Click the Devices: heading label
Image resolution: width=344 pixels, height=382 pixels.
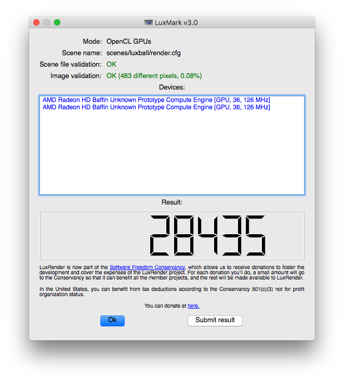pyautogui.click(x=172, y=87)
